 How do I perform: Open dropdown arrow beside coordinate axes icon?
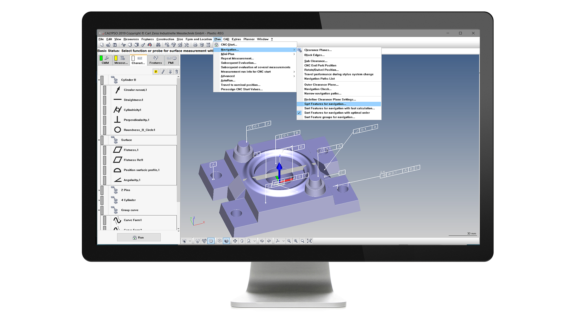pos(283,241)
